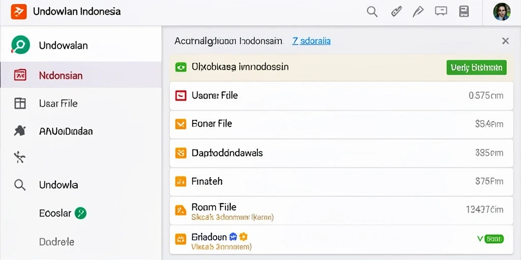Image resolution: width=521 pixels, height=260 pixels.
Task: Click the green Undowalan sidebar icon
Action: tap(20, 45)
